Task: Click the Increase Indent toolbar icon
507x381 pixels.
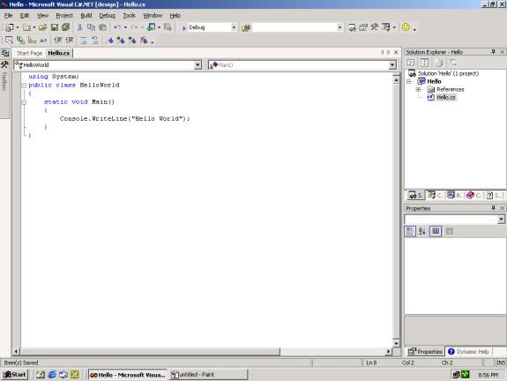Action: click(69, 40)
